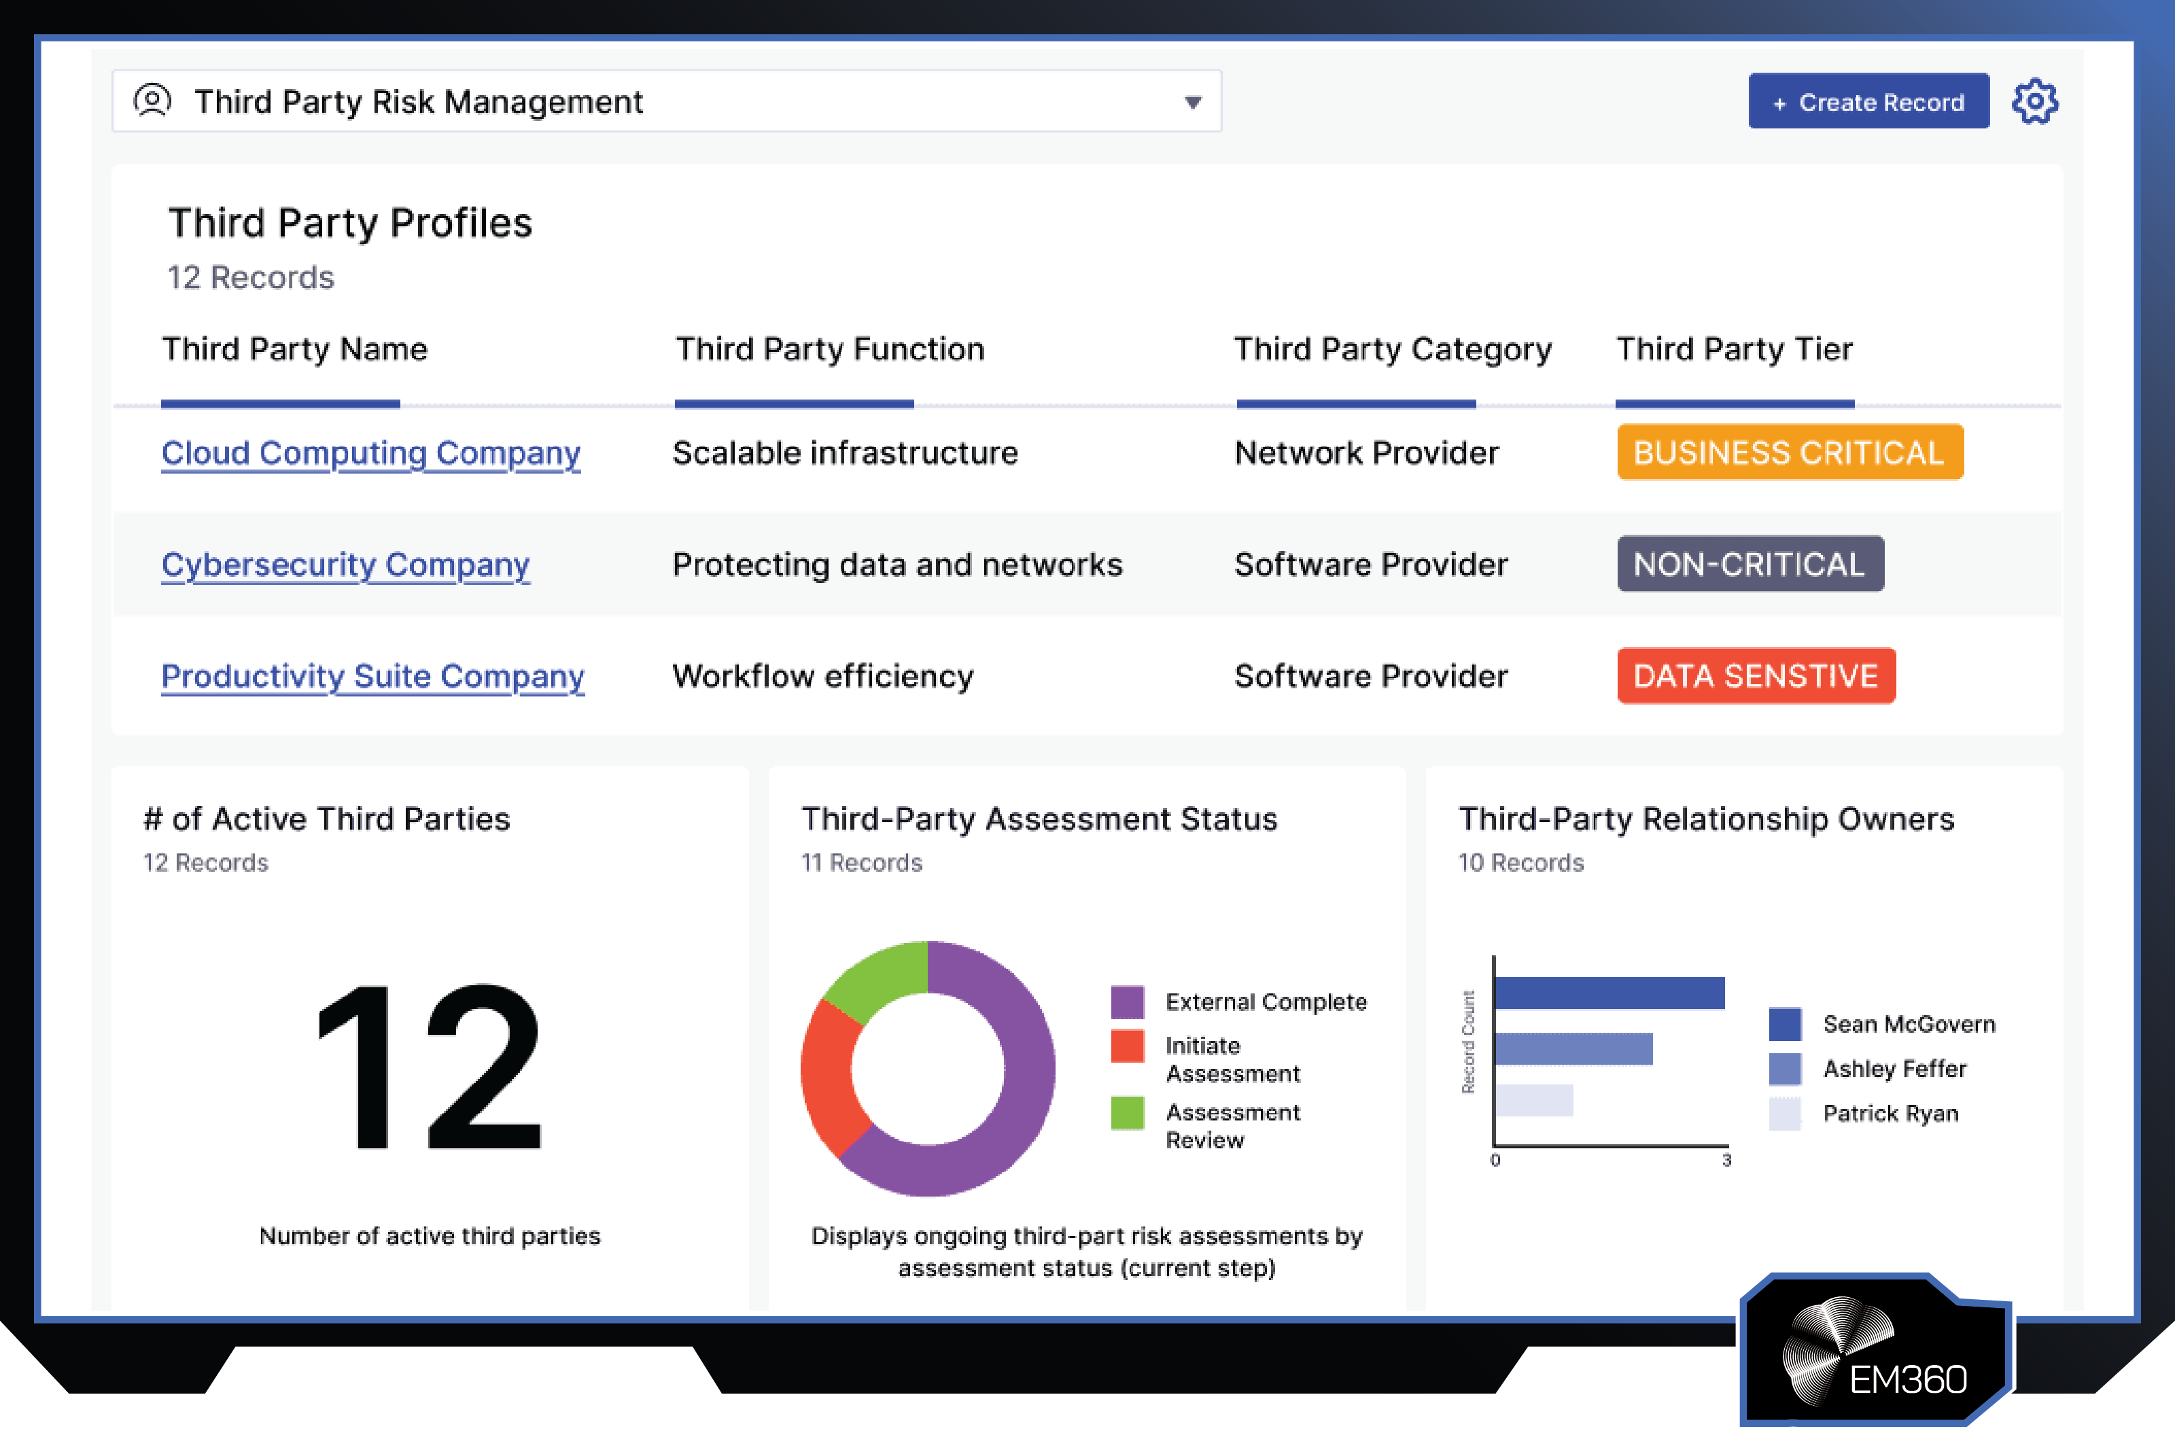Click 'Protecting data and networks' cell
The height and width of the screenshot is (1450, 2175).
coord(897,565)
